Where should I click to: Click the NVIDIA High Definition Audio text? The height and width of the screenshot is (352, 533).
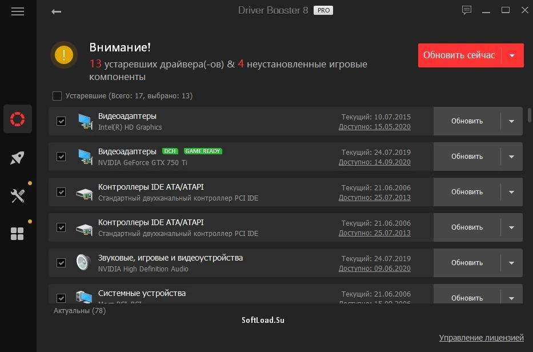(143, 269)
